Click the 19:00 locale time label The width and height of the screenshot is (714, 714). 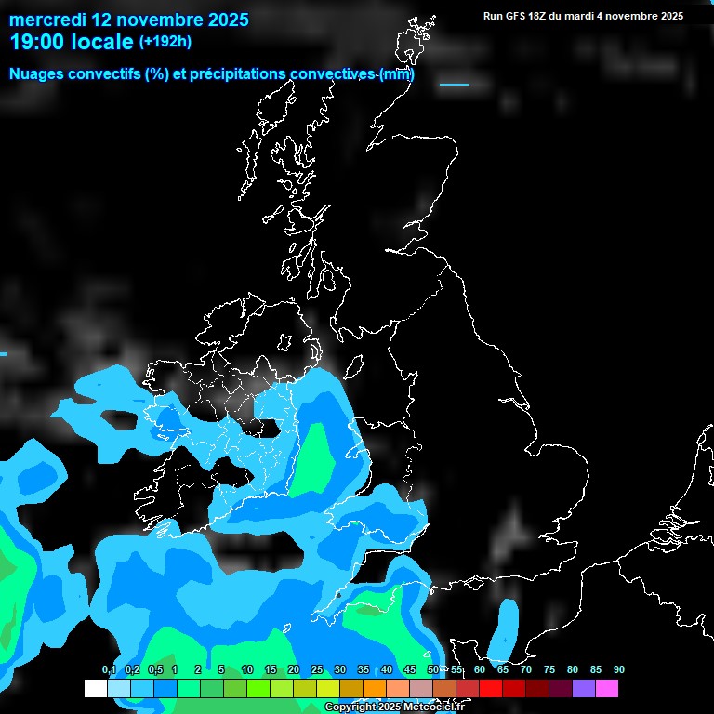(x=73, y=42)
